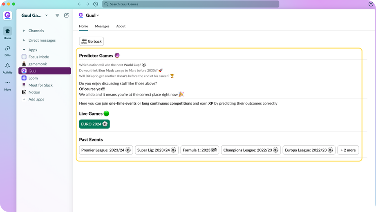Switch to the Home tab
This screenshot has height=212, width=376.
(x=83, y=26)
